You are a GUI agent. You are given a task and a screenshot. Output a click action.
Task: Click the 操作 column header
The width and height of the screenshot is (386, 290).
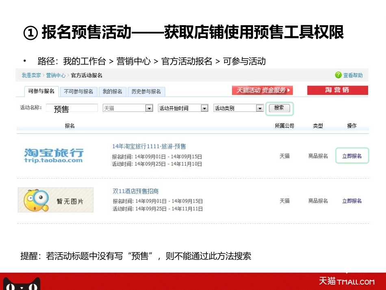352,126
